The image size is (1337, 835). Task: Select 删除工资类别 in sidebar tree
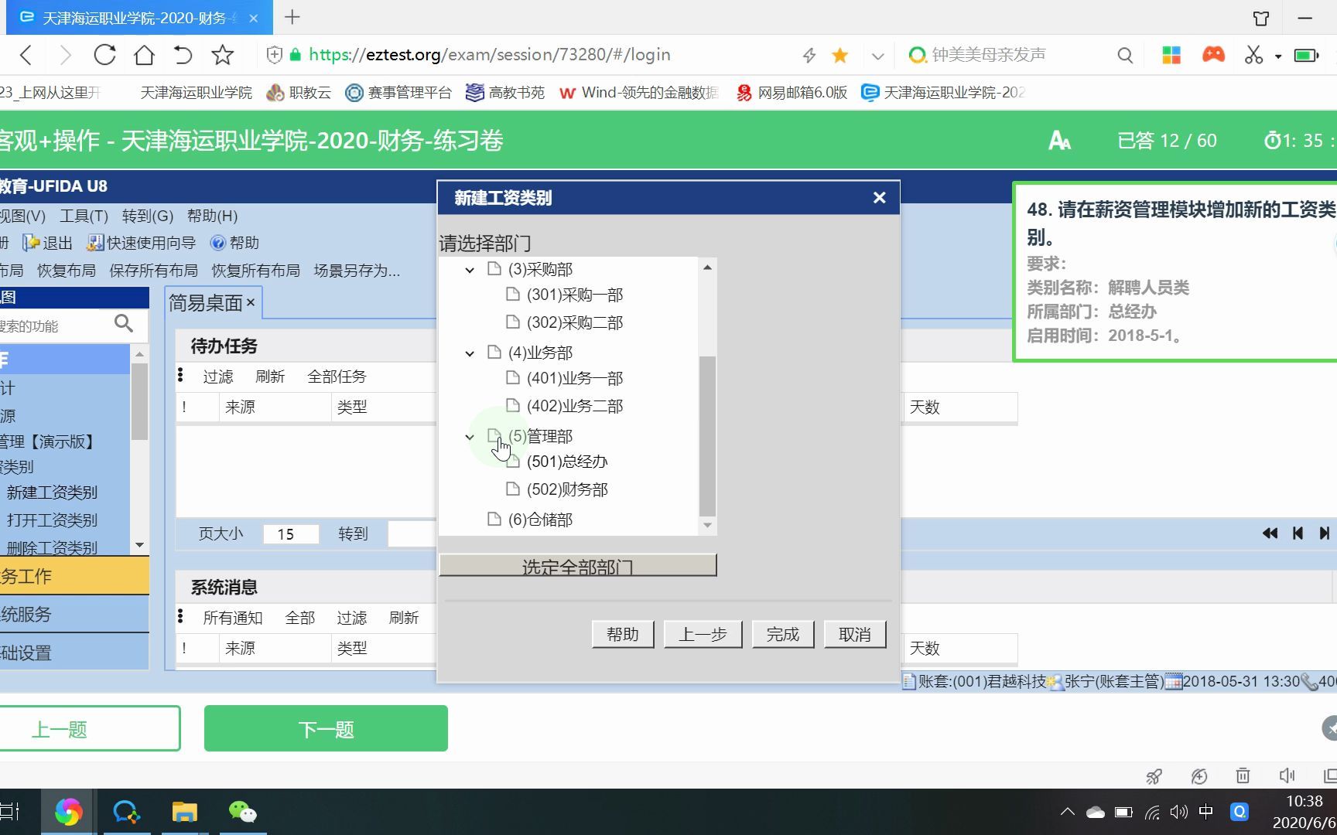coord(52,547)
